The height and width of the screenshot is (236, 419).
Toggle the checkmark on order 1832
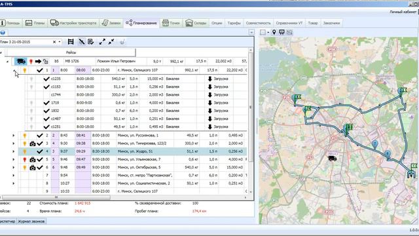click(46, 111)
